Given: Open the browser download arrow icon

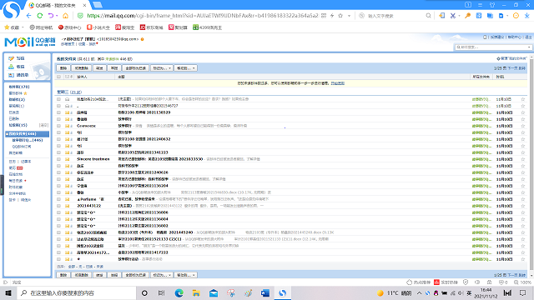Looking at the screenshot, I should coord(526,16).
